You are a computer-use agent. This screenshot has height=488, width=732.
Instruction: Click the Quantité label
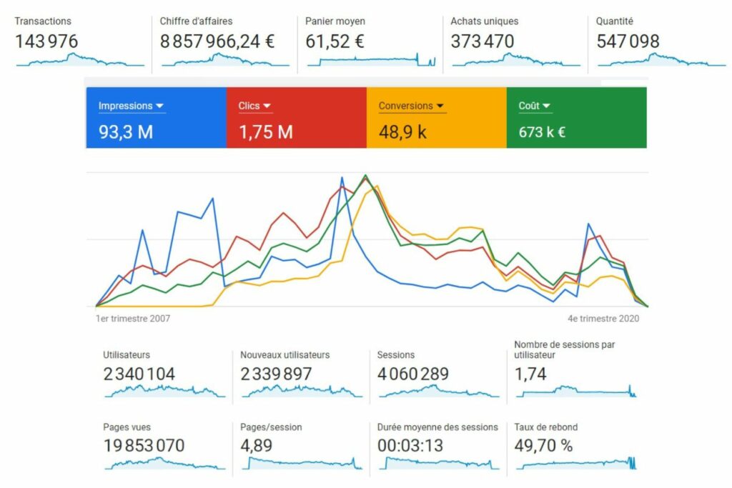click(614, 21)
